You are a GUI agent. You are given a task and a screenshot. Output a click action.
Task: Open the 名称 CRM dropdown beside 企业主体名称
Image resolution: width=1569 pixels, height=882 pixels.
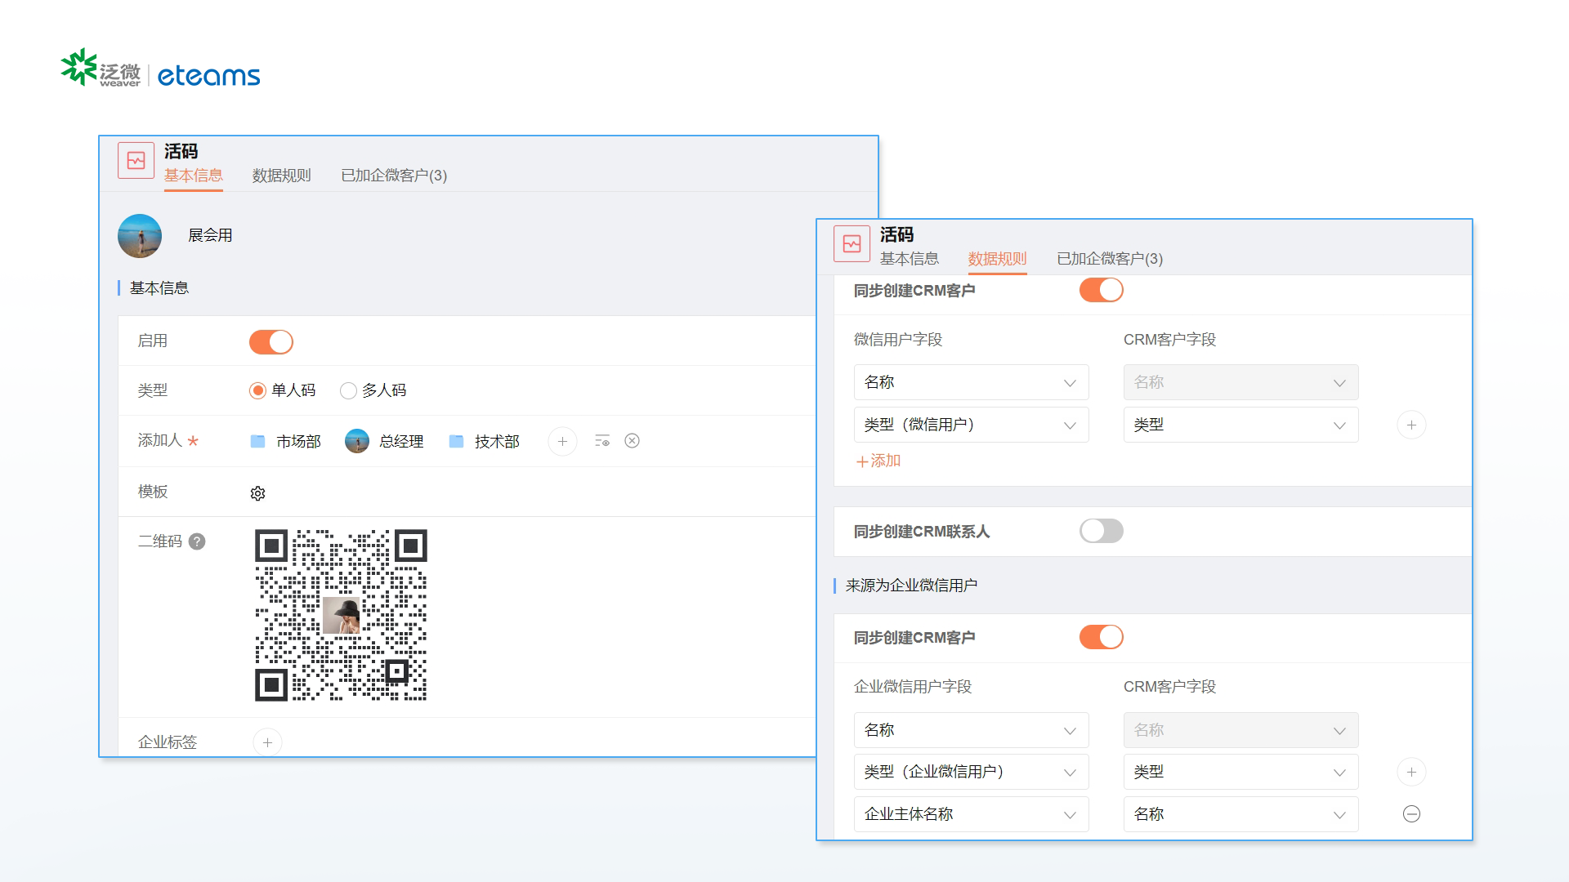coord(1240,814)
